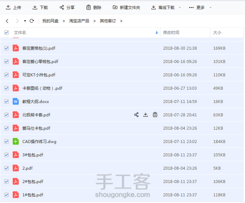Expand the 离线下载 dropdown arrow
Viewport: 245px width, 203px height.
(180, 7)
